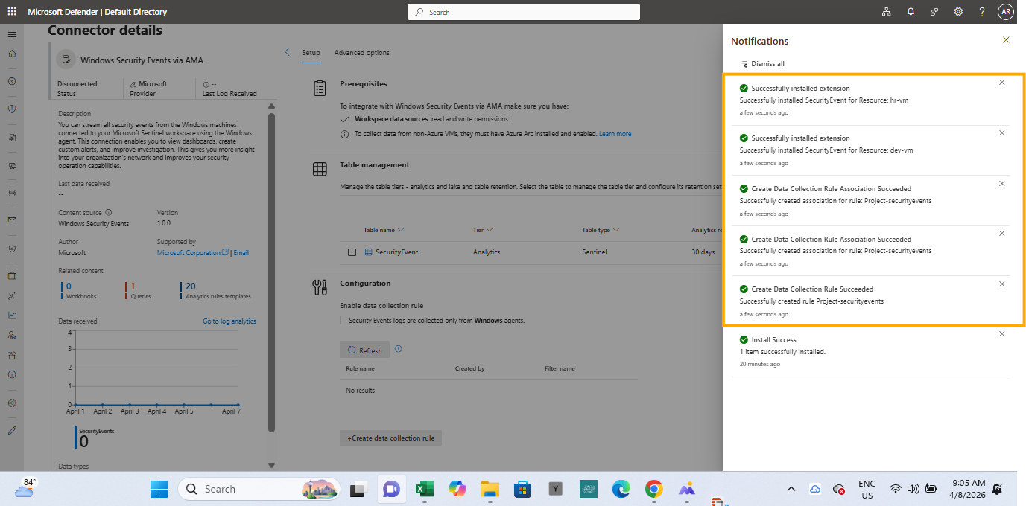Toggle the hamburger navigation menu
Screen dimensions: 1026x506
12,35
